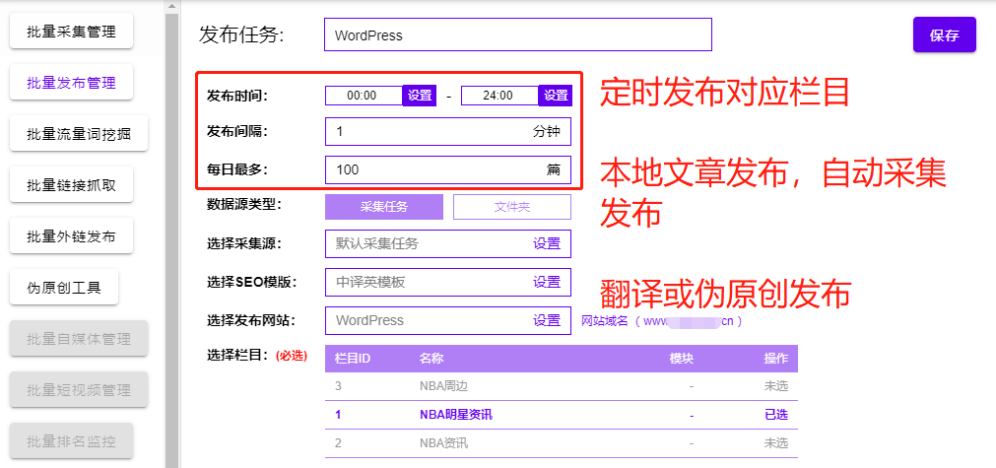Open 批量外链发布 sidebar item
The width and height of the screenshot is (996, 468).
[71, 236]
